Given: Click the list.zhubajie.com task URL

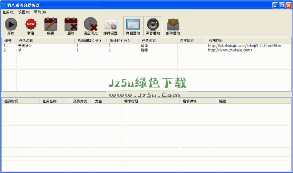Looking at the screenshot, I should [x=244, y=46].
